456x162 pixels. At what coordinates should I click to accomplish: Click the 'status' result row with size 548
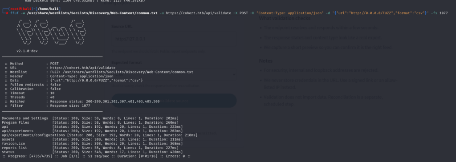(92, 152)
